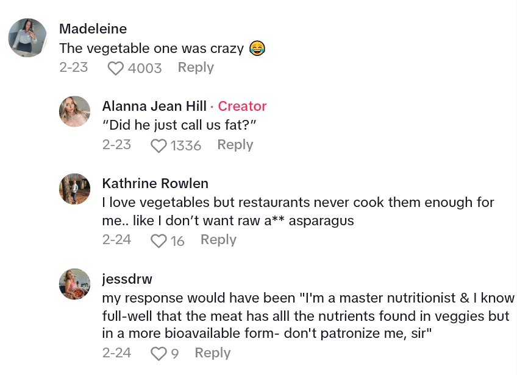Open the Madeleine username link
Screen dimensions: 517x375
click(93, 29)
